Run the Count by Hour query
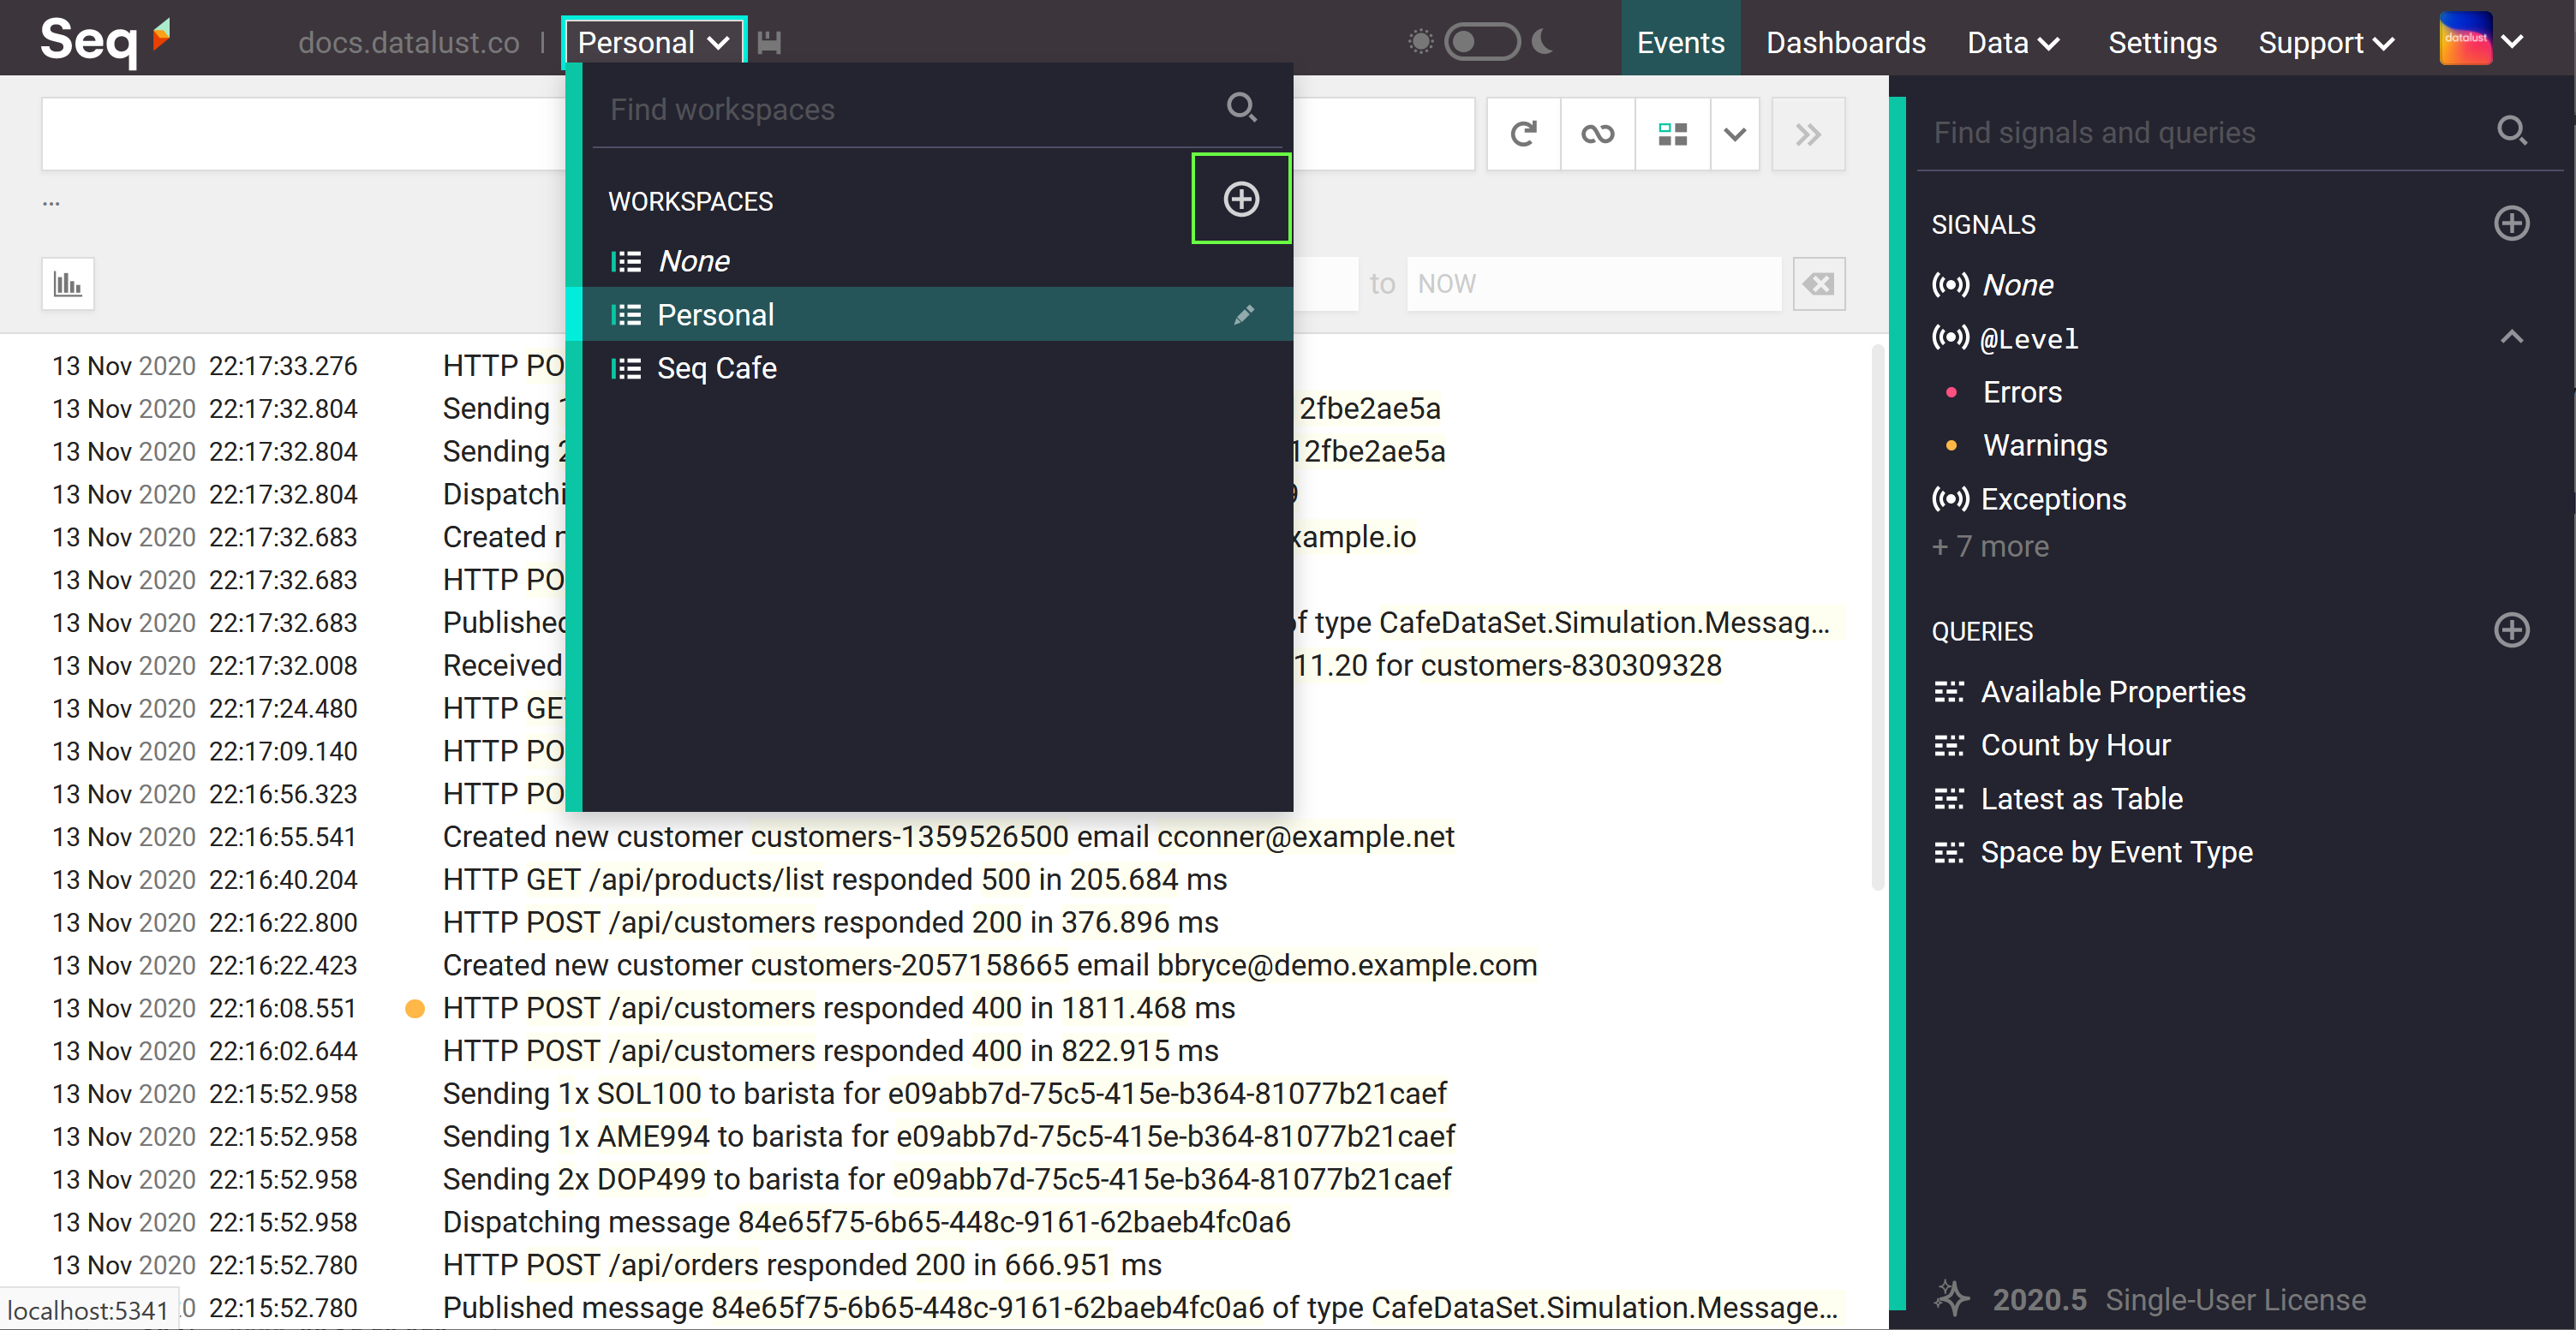Viewport: 2576px width, 1330px height. click(2074, 745)
